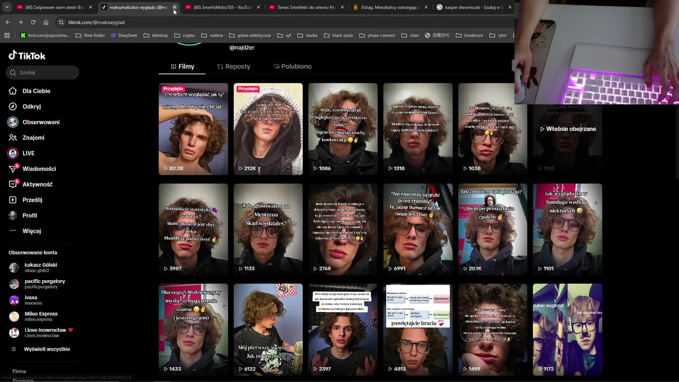Click the TikTok logo
679x382 pixels.
[x=27, y=56]
